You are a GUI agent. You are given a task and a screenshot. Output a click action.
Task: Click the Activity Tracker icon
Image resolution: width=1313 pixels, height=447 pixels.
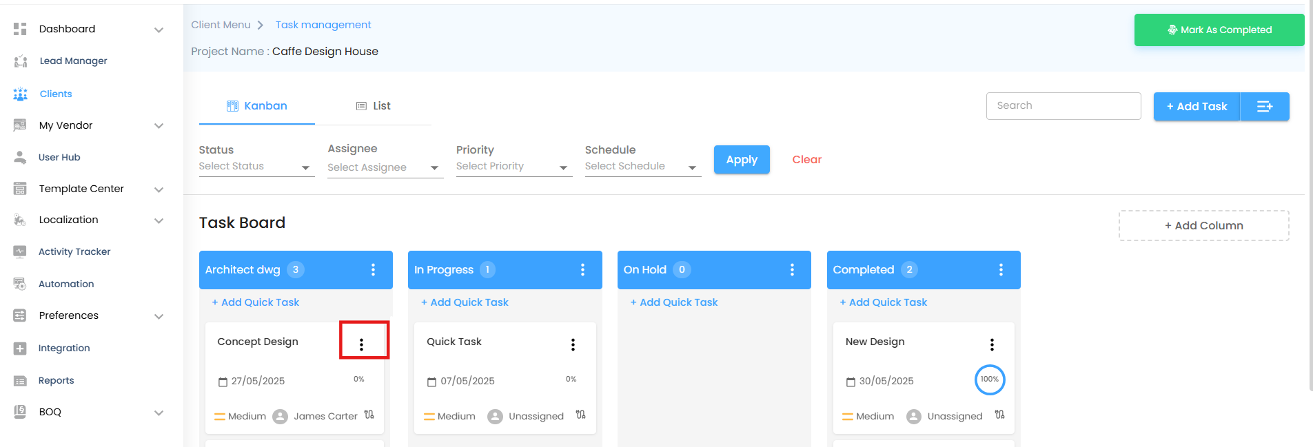[20, 252]
